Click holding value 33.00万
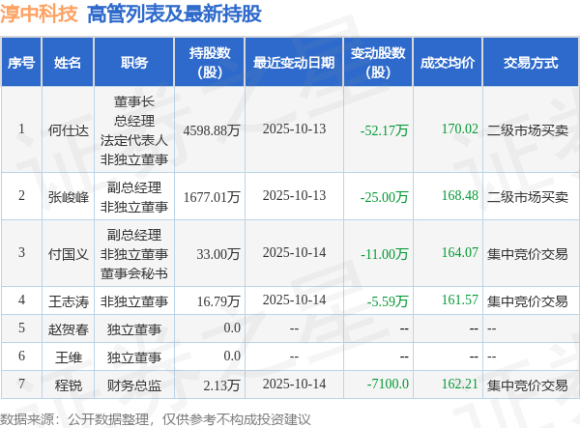The width and height of the screenshot is (580, 428). click(x=218, y=254)
